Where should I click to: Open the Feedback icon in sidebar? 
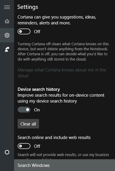(7, 49)
